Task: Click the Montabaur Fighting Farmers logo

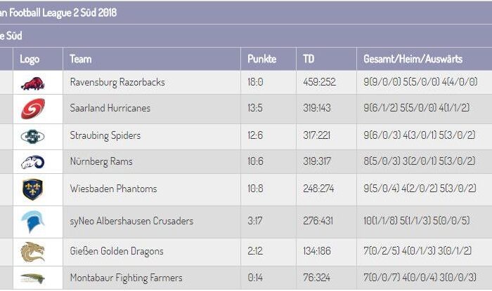Action: 32,278
